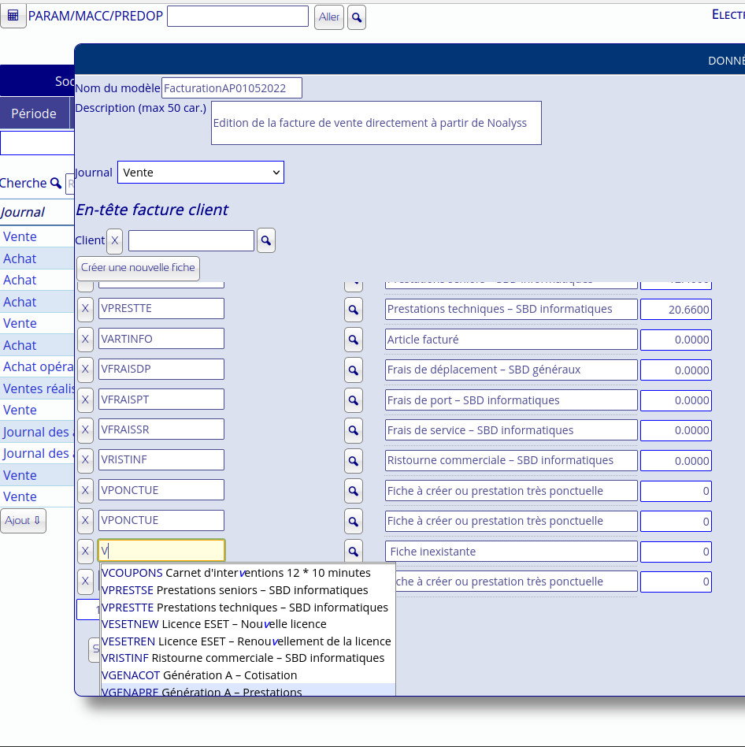Screen dimensions: 745x747
Task: Clear the VFRAISPT row with its X button
Action: pyautogui.click(x=85, y=400)
